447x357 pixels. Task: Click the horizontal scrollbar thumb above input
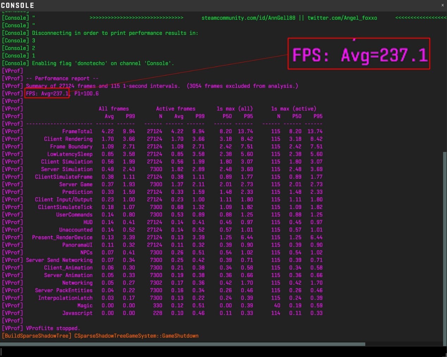coord(182,344)
